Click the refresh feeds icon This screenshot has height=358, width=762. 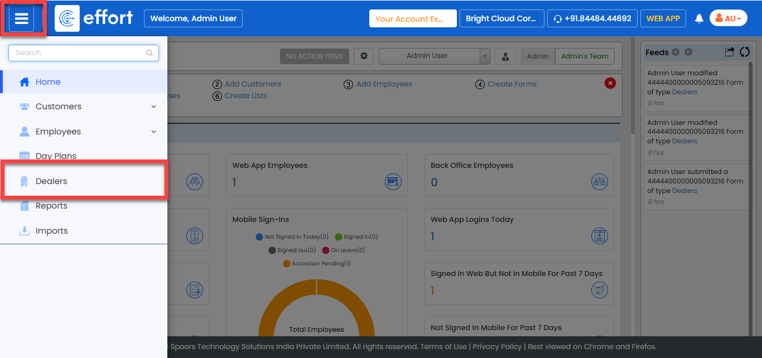(745, 52)
